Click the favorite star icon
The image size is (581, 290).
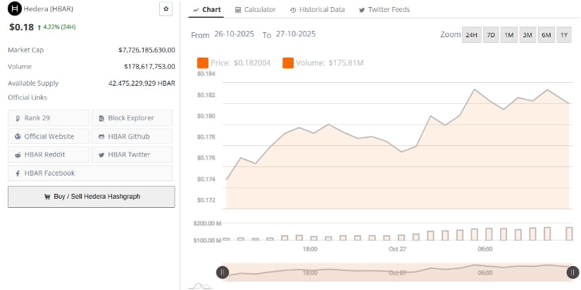[x=165, y=9]
